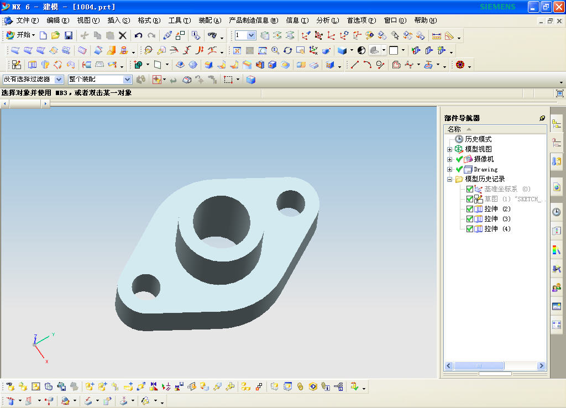Screen dimensions: 566x408
Task: Click the Measure distance ruler icon
Action: click(437, 36)
